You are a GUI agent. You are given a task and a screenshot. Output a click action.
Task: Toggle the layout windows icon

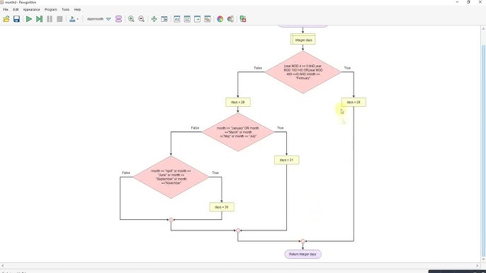pos(164,19)
